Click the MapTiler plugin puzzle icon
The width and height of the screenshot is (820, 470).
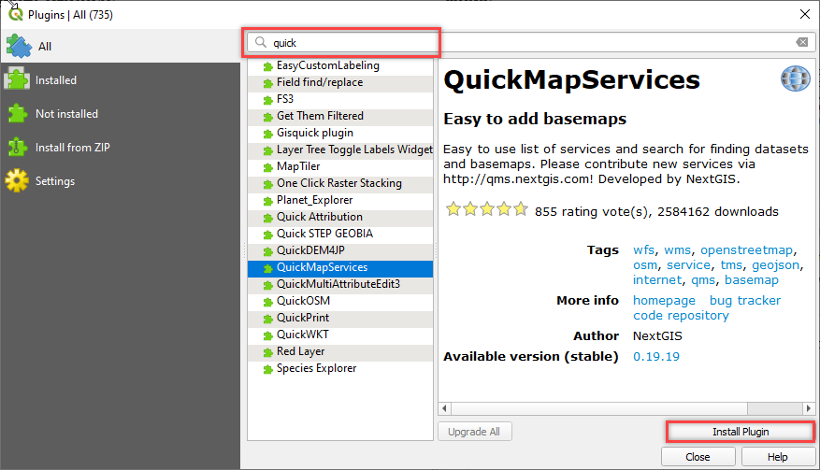point(267,167)
